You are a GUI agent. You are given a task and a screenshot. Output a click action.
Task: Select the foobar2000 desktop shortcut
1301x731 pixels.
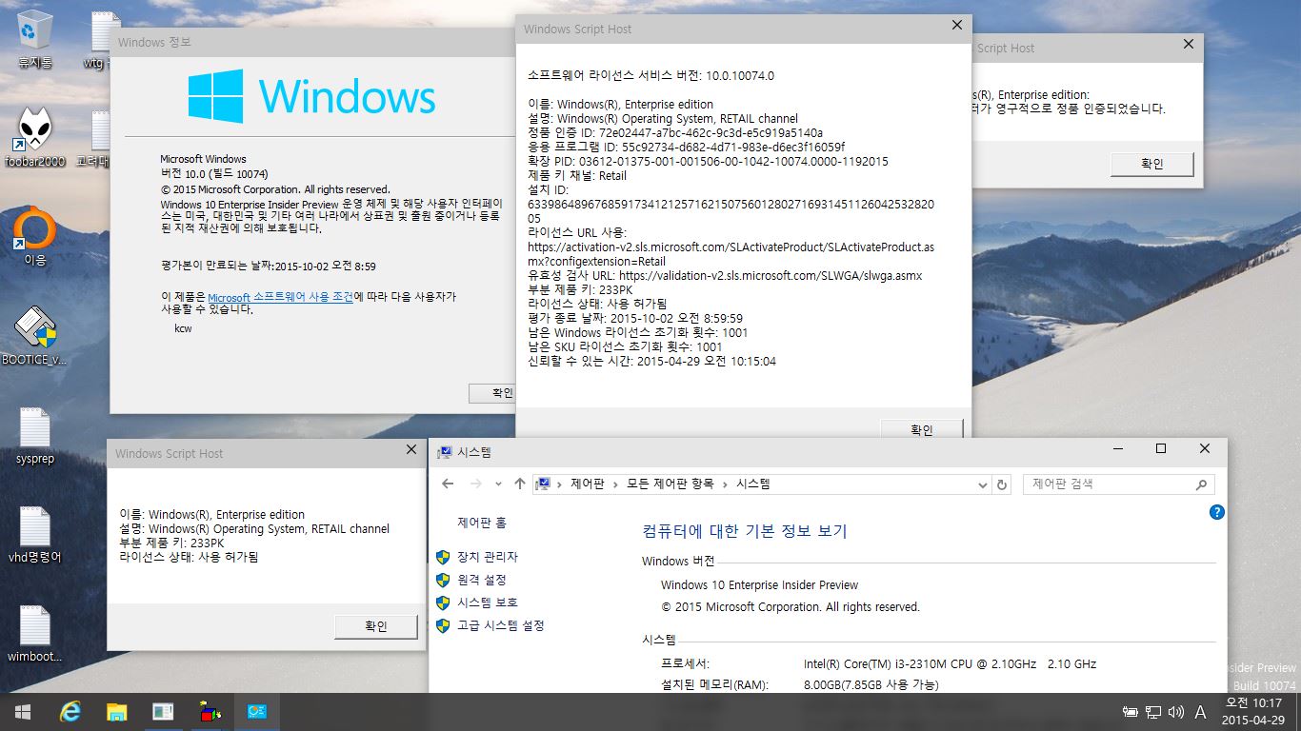point(34,138)
